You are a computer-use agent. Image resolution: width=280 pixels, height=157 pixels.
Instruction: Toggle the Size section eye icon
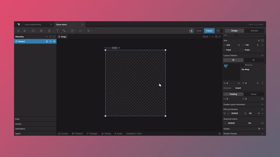coord(259,40)
